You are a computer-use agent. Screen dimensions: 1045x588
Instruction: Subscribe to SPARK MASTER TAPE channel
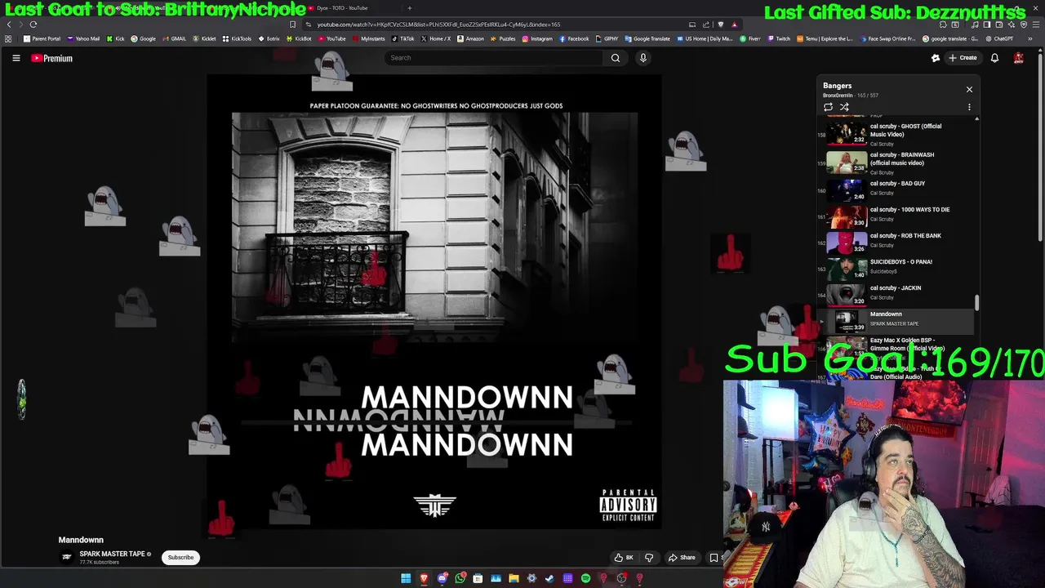pos(180,558)
